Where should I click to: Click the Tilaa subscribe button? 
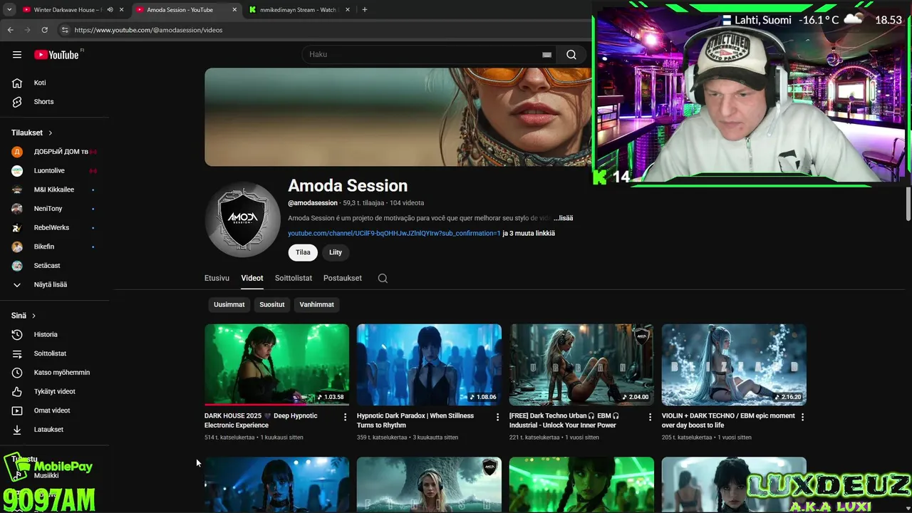pyautogui.click(x=303, y=252)
